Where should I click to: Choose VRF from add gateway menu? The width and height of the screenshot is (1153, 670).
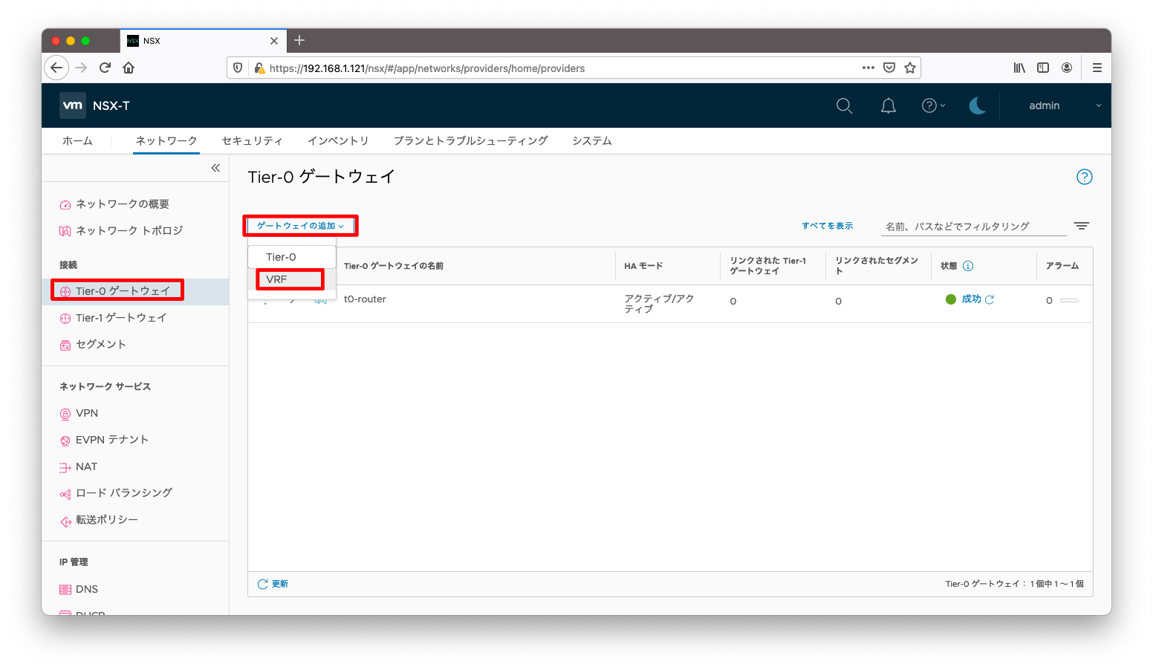tap(290, 279)
